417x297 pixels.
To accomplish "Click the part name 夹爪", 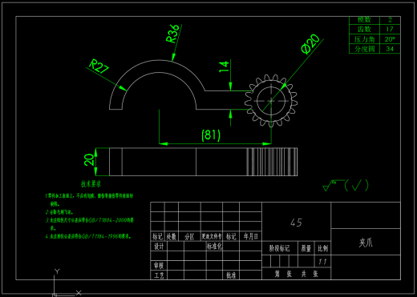I will coord(366,243).
